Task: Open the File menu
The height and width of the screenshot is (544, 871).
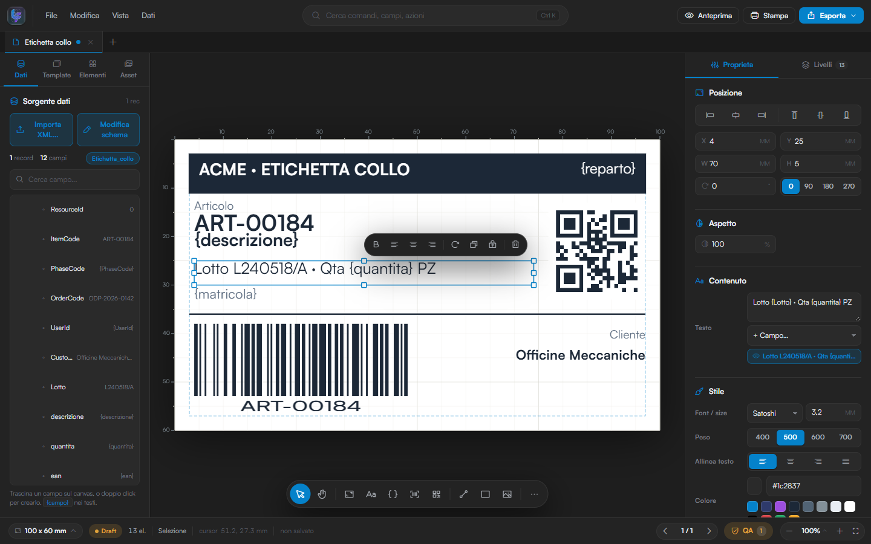Action: coord(51,16)
